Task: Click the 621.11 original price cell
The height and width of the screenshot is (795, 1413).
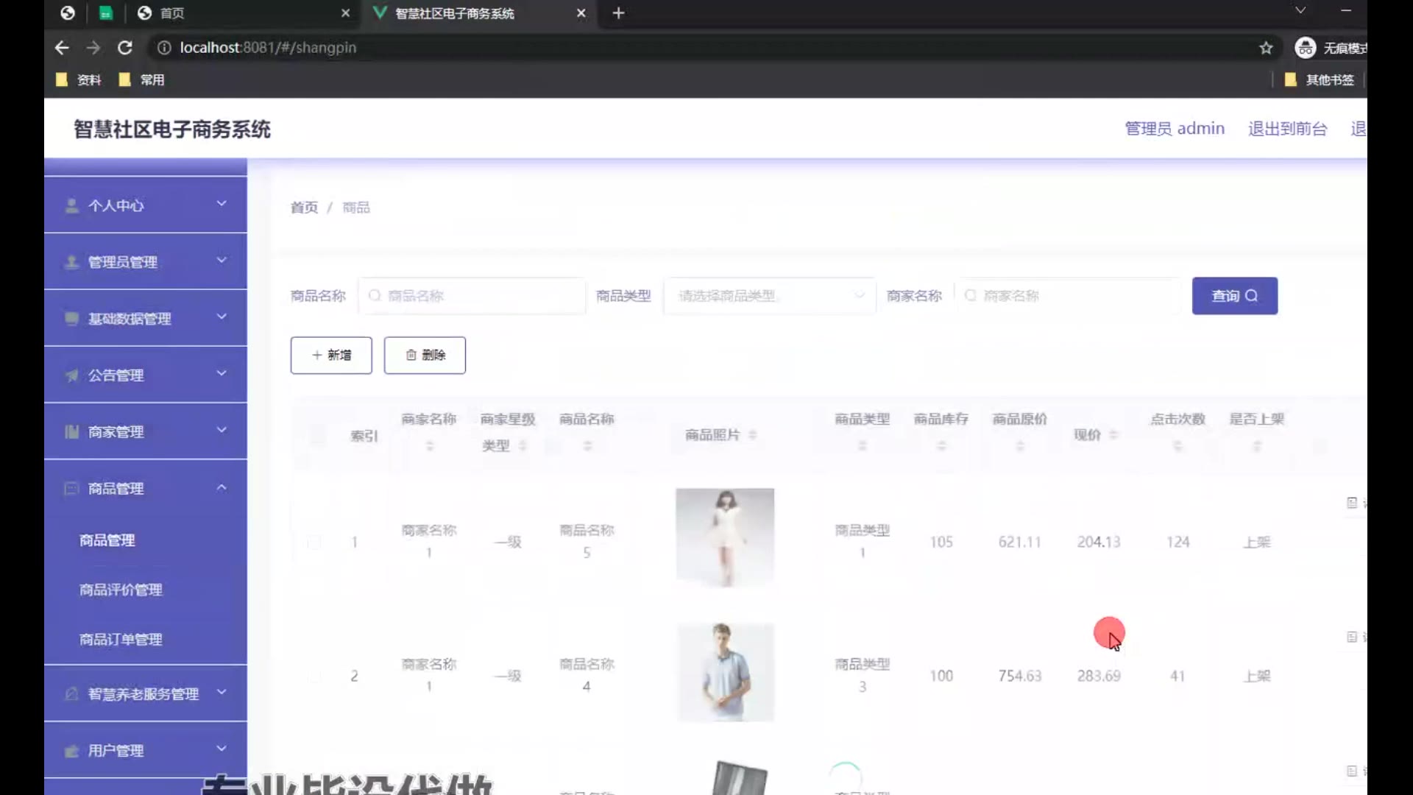Action: pos(1020,542)
